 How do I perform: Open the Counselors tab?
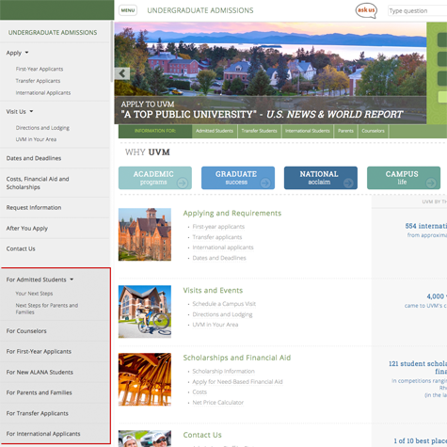tap(373, 131)
